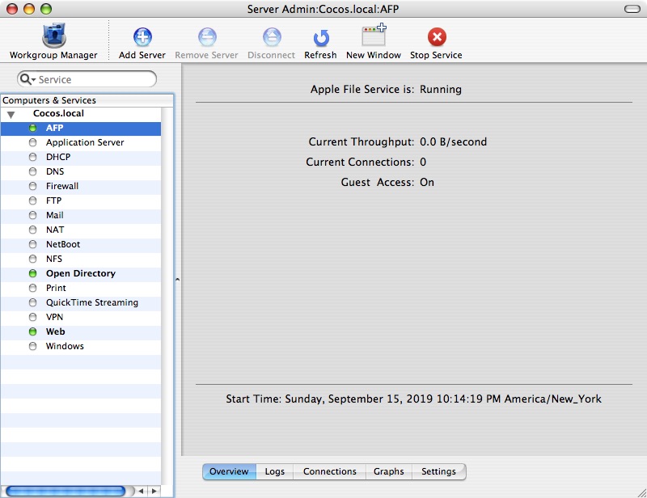Click status indicator next to DHCP

pos(32,157)
